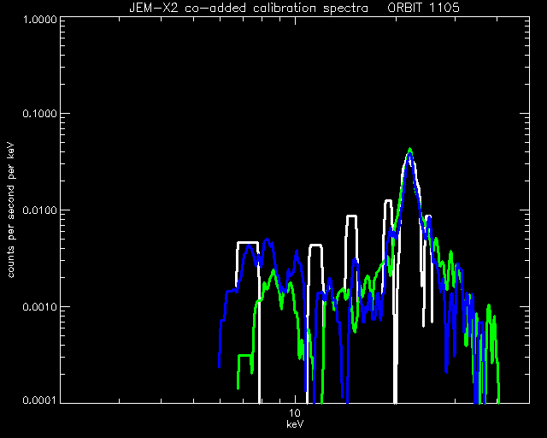Click the white flat-topped peak just right of the 10 tick
The image size is (547, 438).
point(315,246)
